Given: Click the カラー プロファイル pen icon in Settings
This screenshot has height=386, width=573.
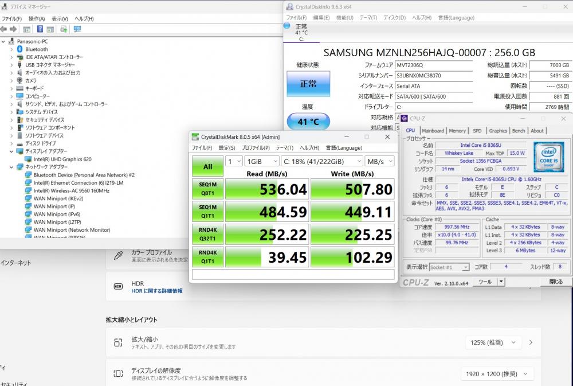Looking at the screenshot, I should (119, 255).
